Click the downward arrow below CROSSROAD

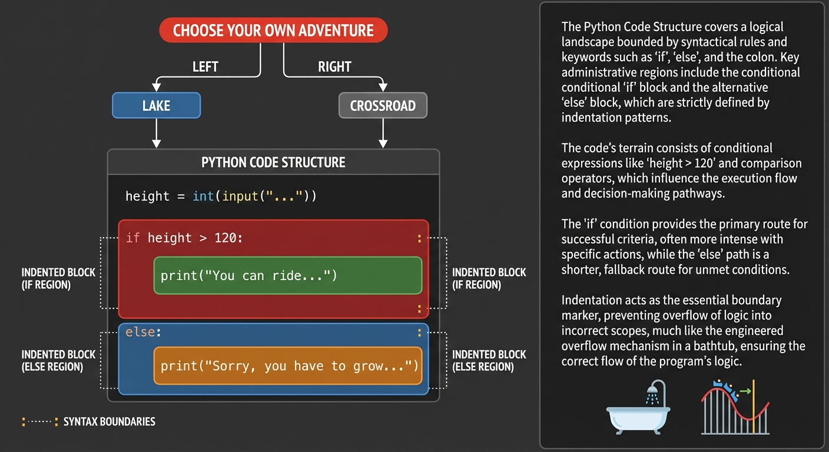point(383,133)
